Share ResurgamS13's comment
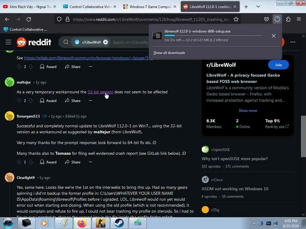This screenshot has width=306, height=229. click(x=73, y=162)
